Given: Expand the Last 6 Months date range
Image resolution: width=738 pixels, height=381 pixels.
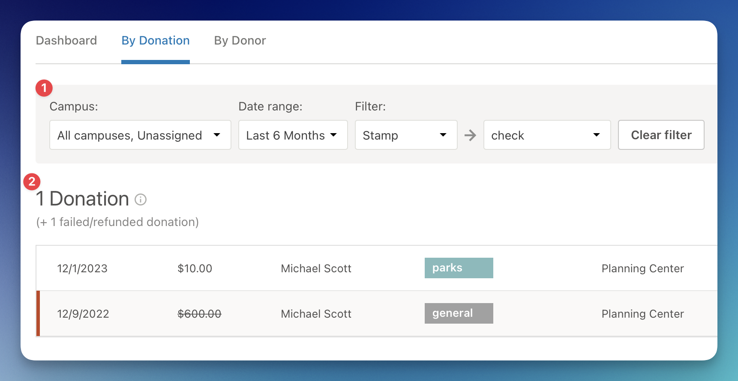Looking at the screenshot, I should (x=293, y=135).
